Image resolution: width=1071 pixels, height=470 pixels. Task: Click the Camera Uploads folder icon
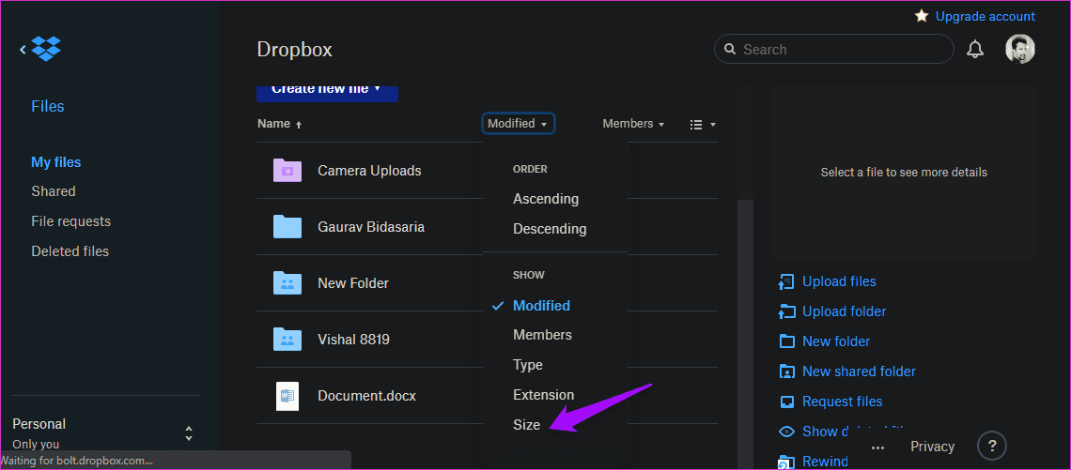pyautogui.click(x=287, y=171)
